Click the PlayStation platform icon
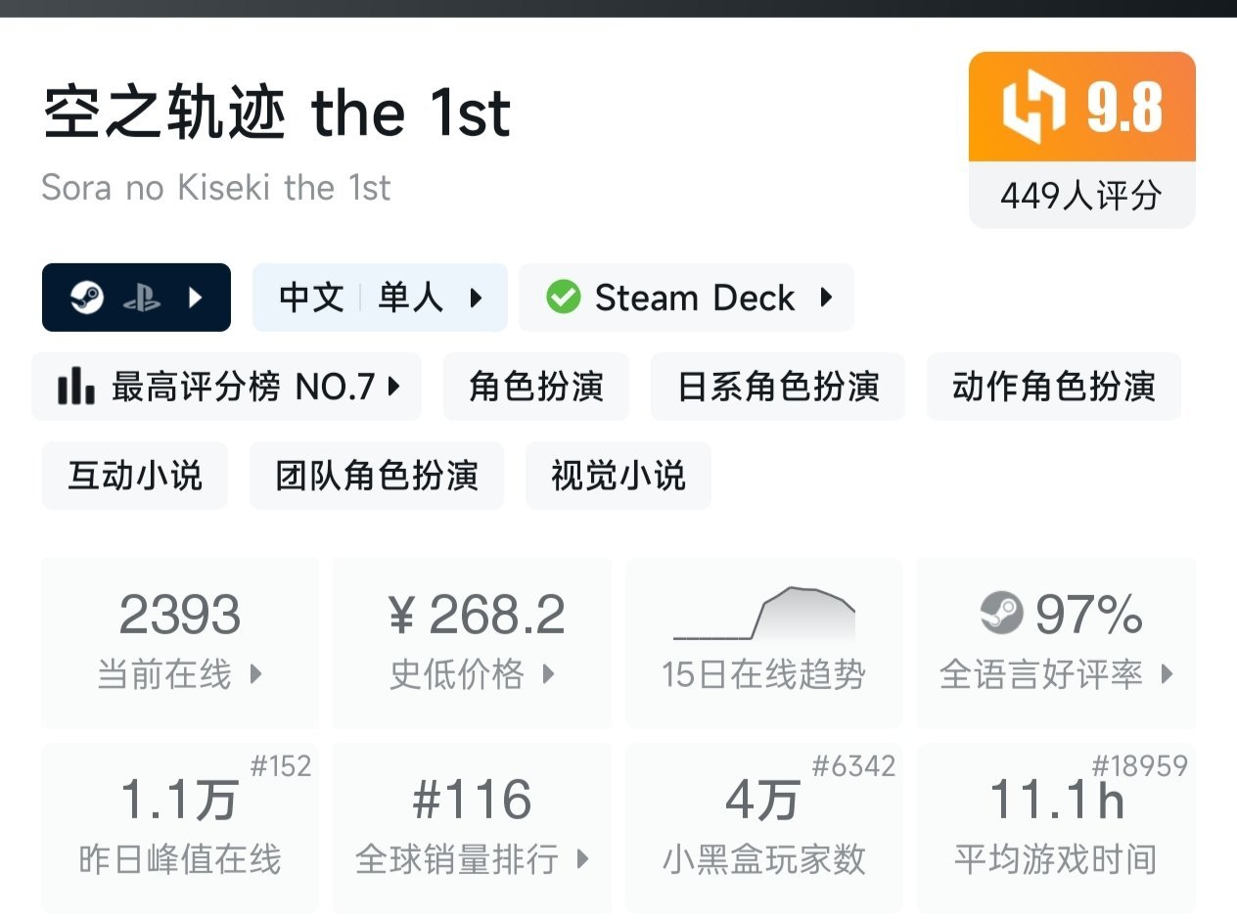1237x921 pixels. click(142, 298)
